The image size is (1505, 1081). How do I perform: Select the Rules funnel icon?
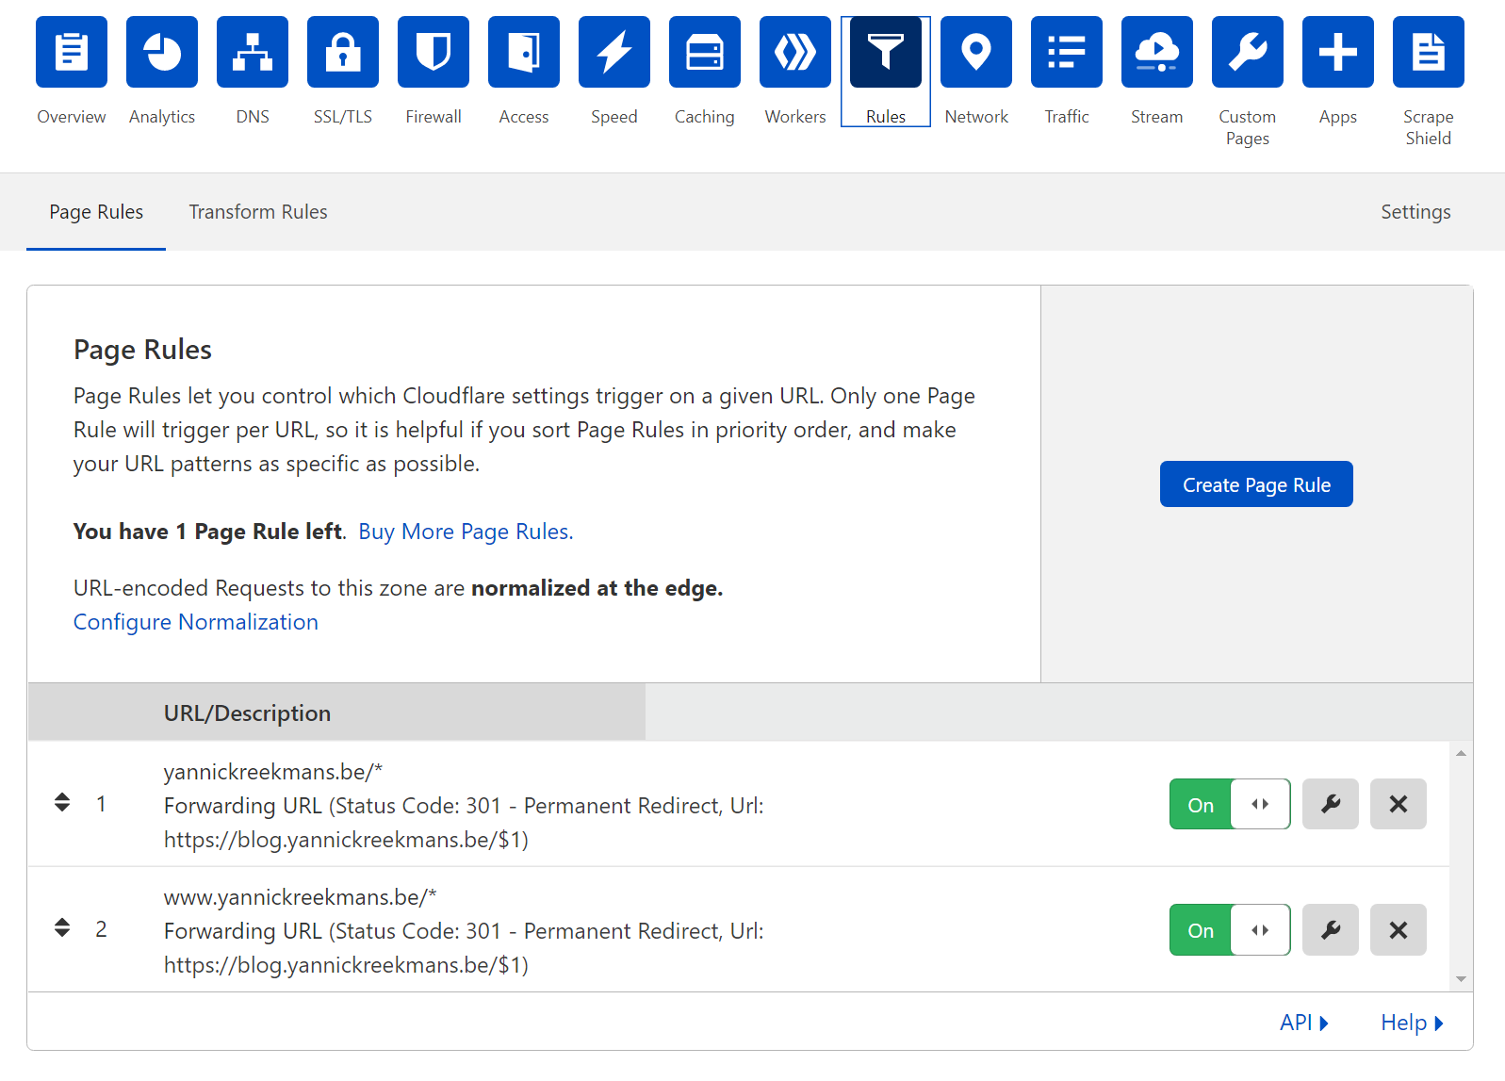[x=886, y=52]
